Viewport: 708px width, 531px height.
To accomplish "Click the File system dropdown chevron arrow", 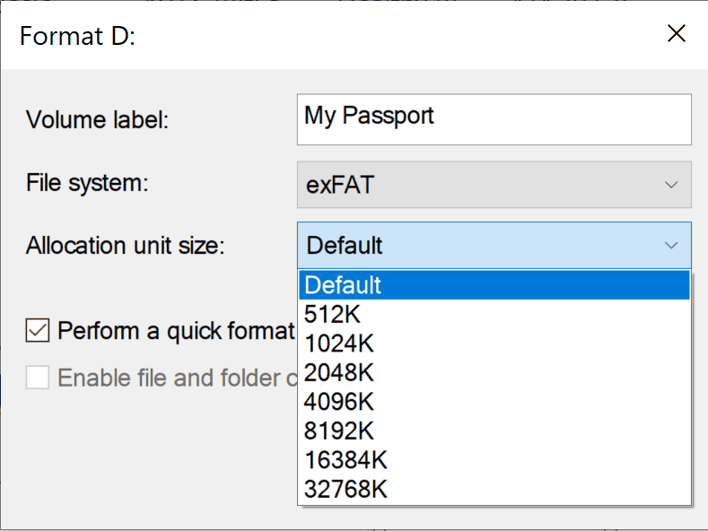I will point(671,185).
